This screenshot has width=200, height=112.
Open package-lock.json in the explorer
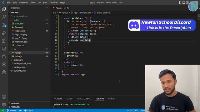[22, 63]
